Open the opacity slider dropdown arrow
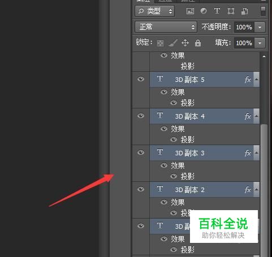Image resolution: width=272 pixels, height=257 pixels. [x=260, y=27]
